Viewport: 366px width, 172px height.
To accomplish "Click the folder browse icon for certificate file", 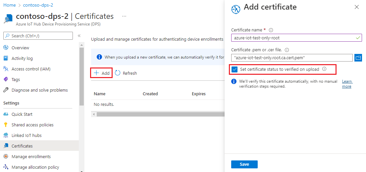I will (358, 58).
